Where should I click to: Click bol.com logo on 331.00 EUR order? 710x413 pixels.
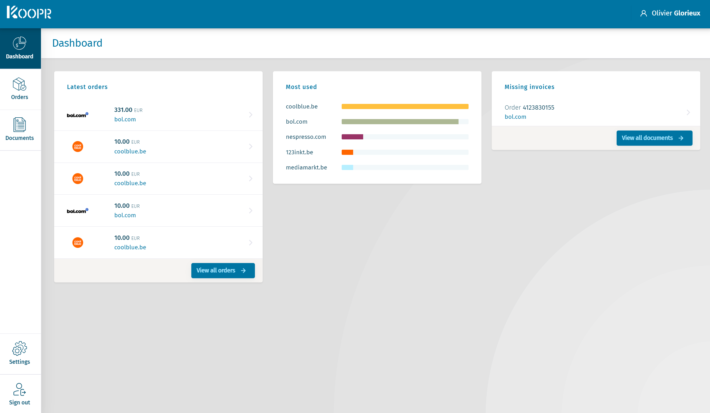tap(78, 115)
